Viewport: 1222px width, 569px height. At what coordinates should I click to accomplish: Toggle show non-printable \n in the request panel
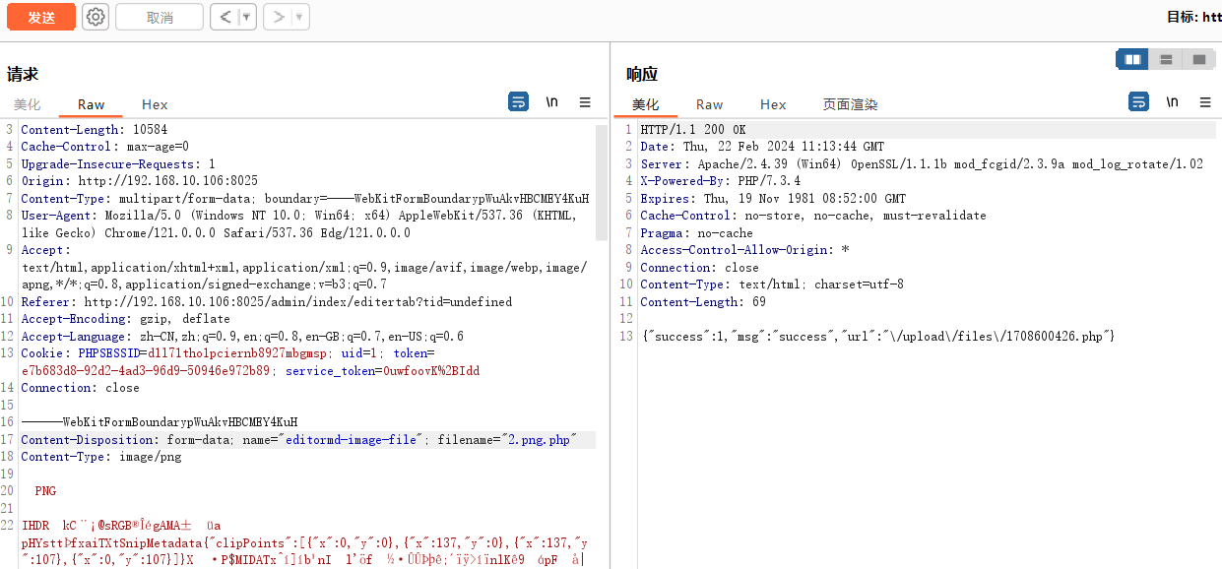pos(552,102)
